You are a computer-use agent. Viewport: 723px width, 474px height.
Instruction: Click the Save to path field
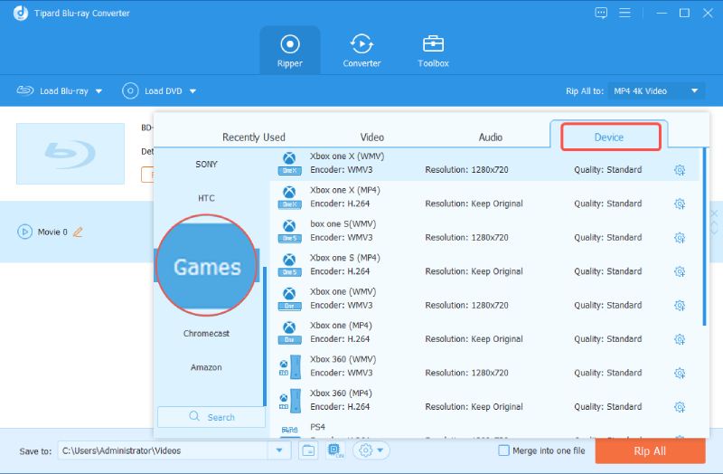tap(163, 450)
